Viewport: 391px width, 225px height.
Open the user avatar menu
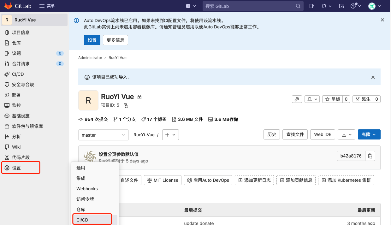click(375, 6)
